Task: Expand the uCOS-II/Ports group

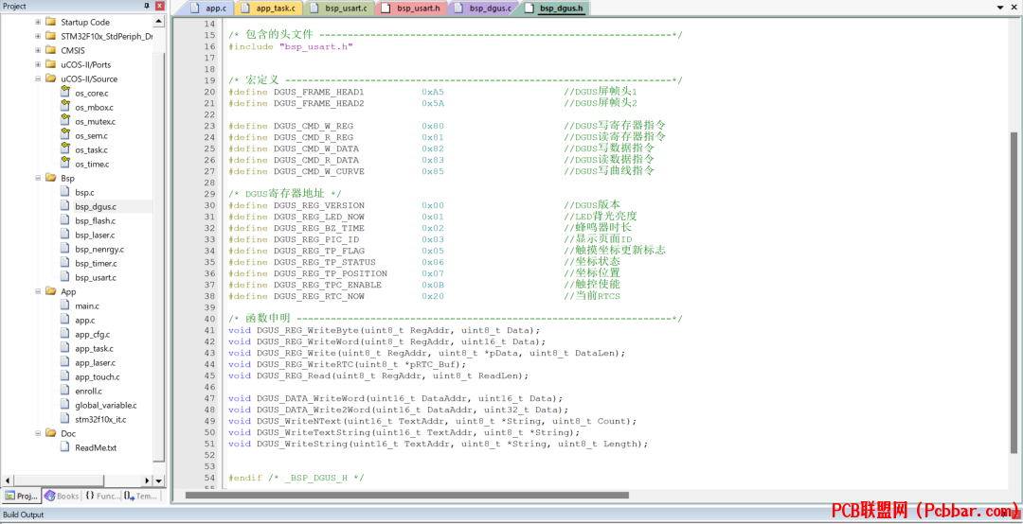Action: click(x=38, y=64)
